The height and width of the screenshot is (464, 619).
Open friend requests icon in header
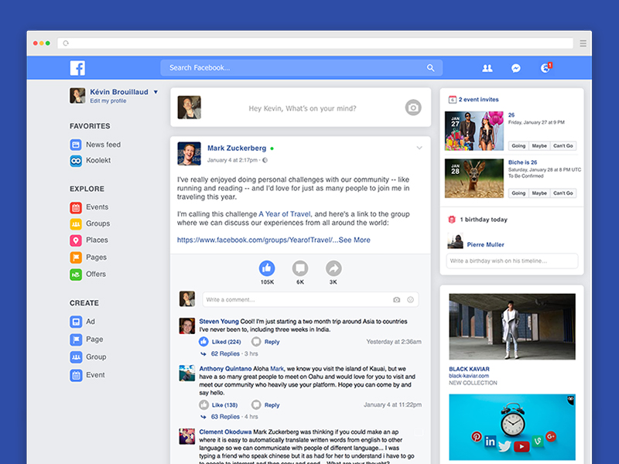[487, 68]
